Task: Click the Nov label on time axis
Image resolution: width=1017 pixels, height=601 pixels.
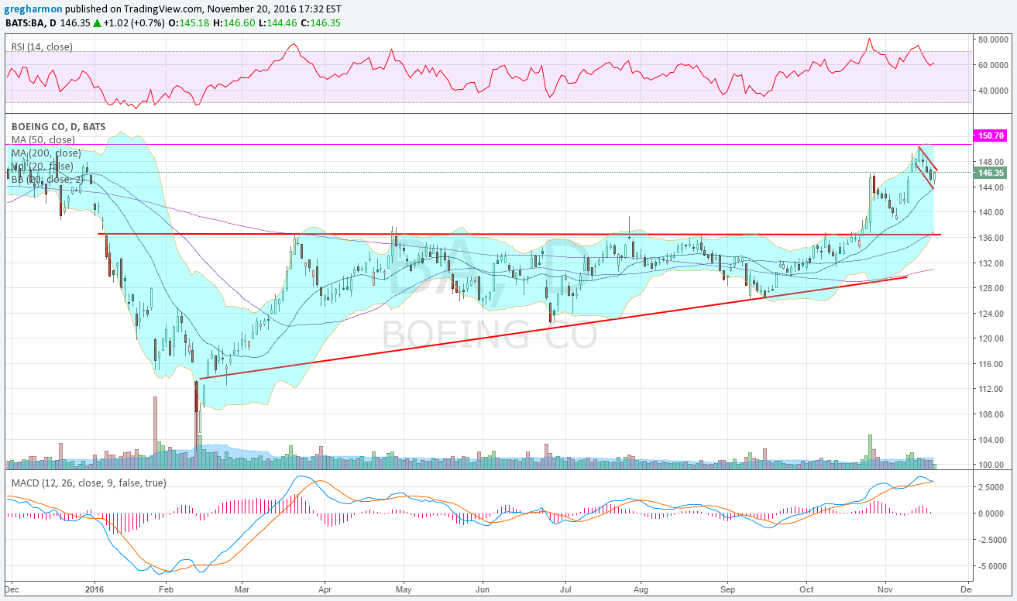Action: 887,588
